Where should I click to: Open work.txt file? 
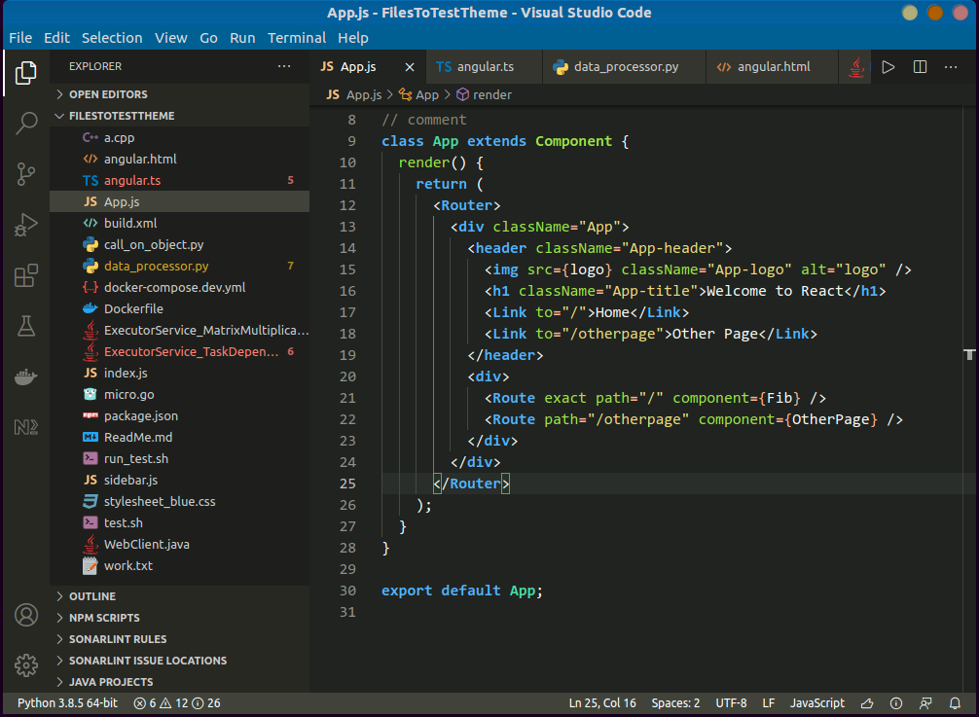180,566
